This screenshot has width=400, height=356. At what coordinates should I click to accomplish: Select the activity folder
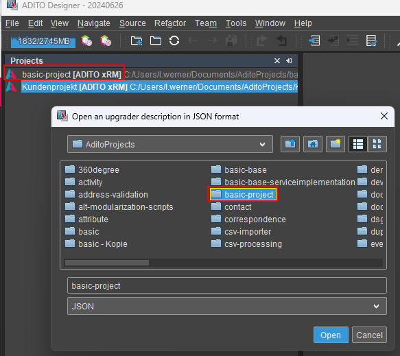click(84, 182)
